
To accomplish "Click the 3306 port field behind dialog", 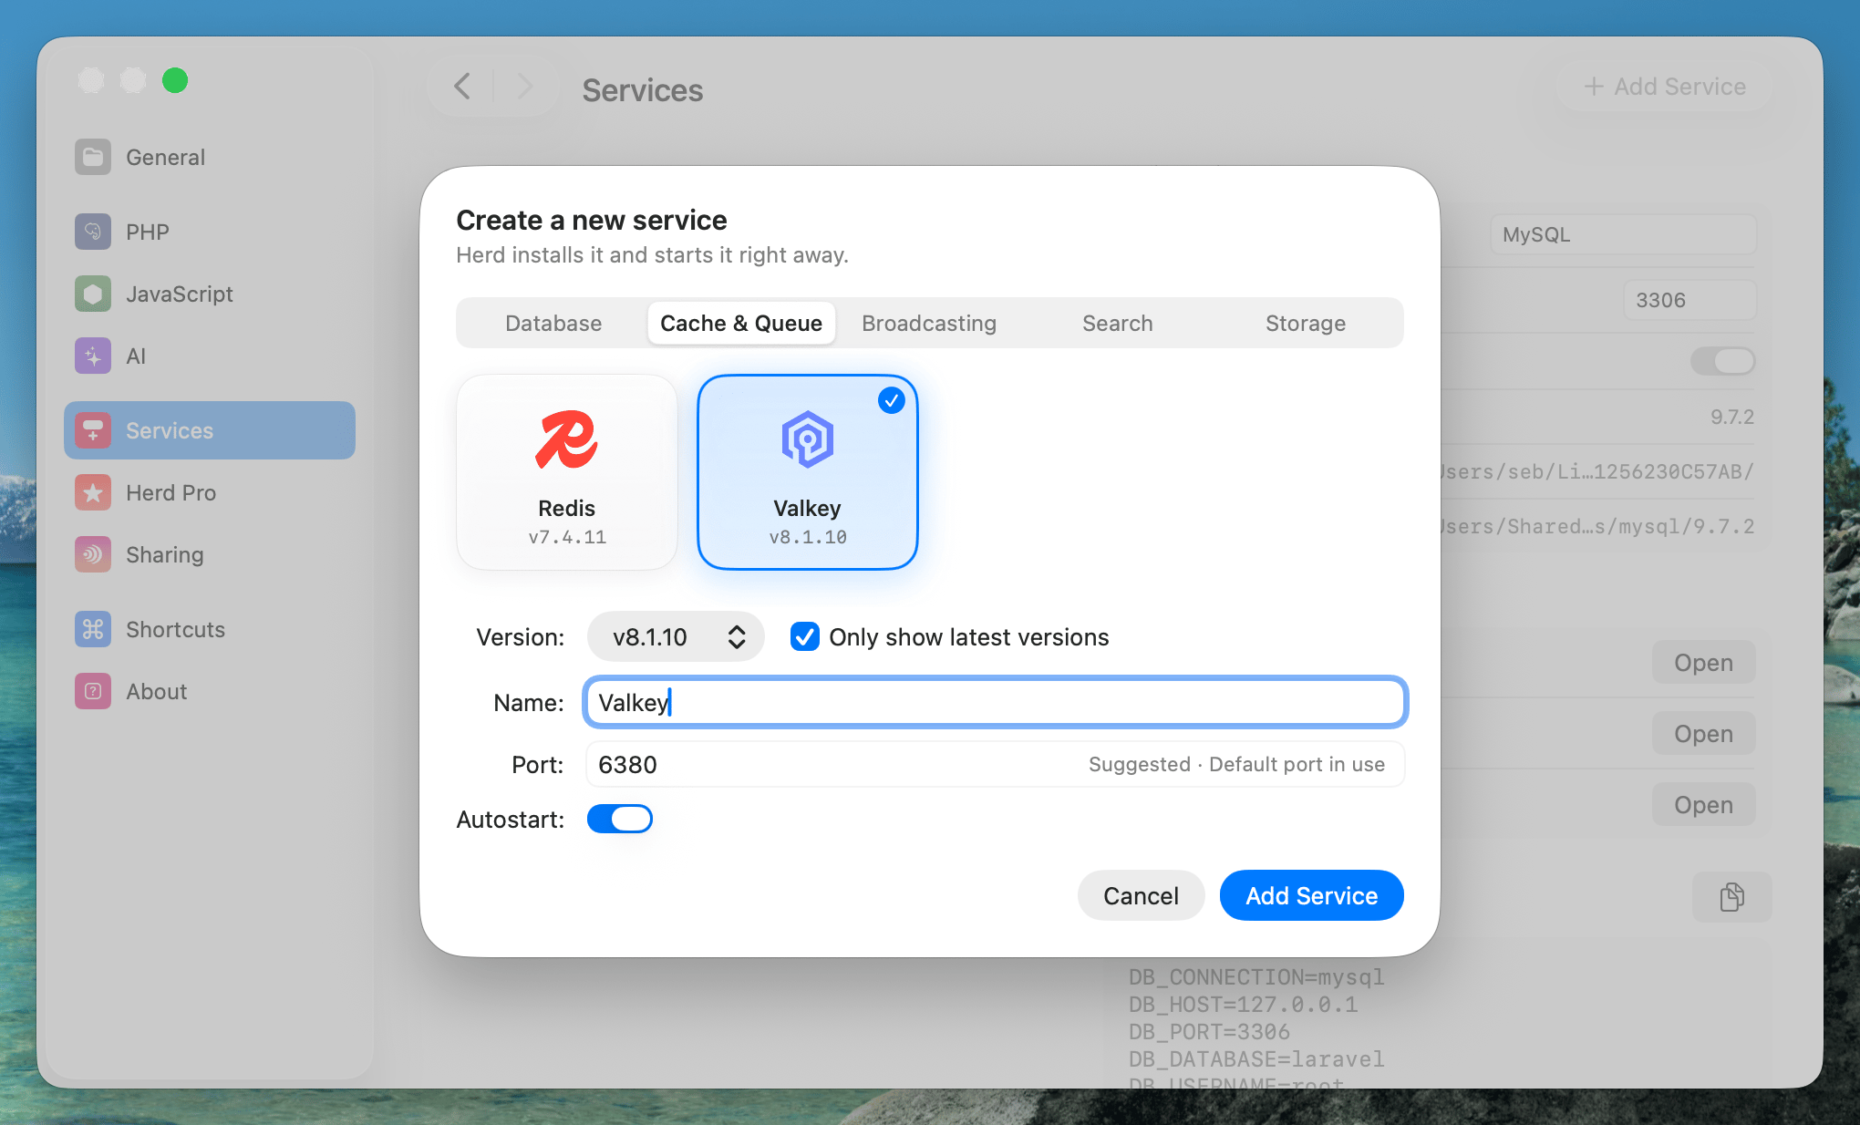I will click(x=1689, y=300).
